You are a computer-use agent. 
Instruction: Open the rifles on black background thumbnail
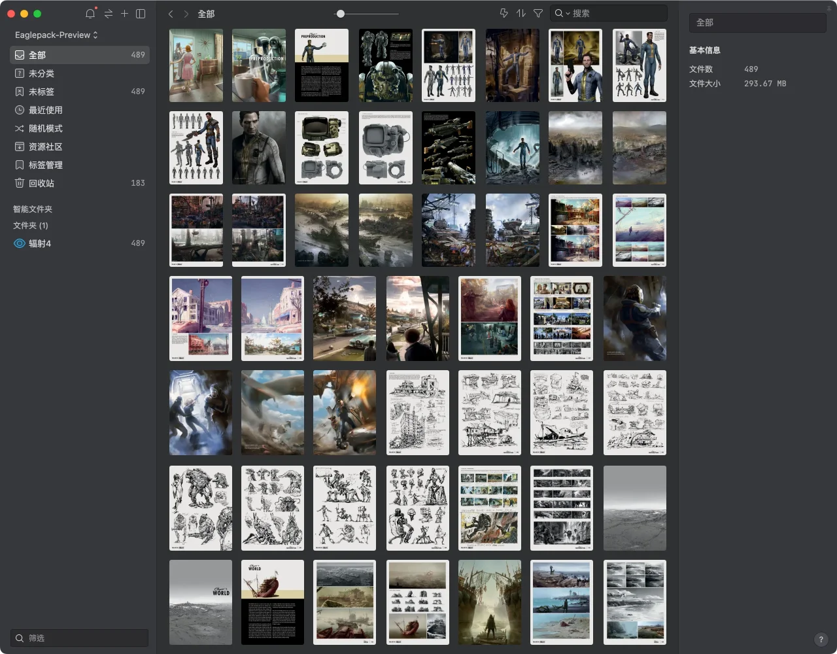449,148
